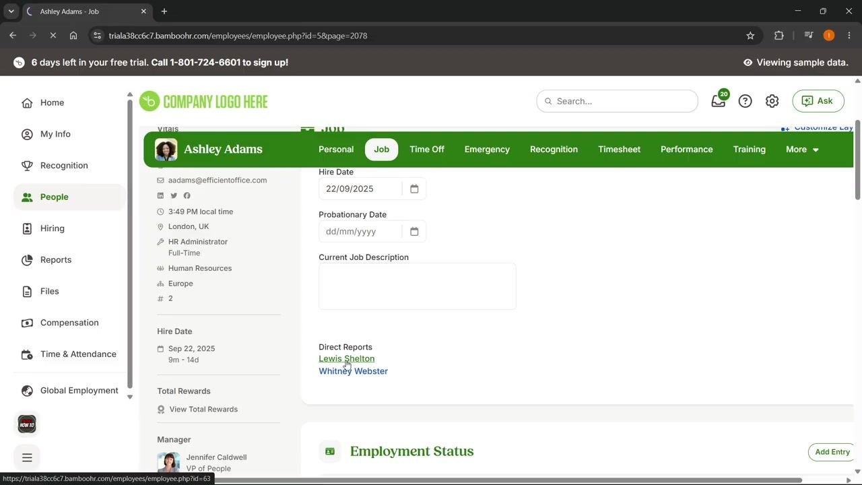The image size is (862, 485).
Task: Open the inbox notifications icon
Action: point(719,101)
